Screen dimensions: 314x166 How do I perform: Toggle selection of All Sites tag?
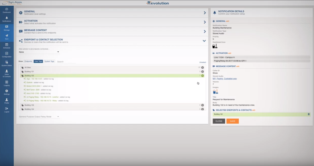[x=202, y=68]
